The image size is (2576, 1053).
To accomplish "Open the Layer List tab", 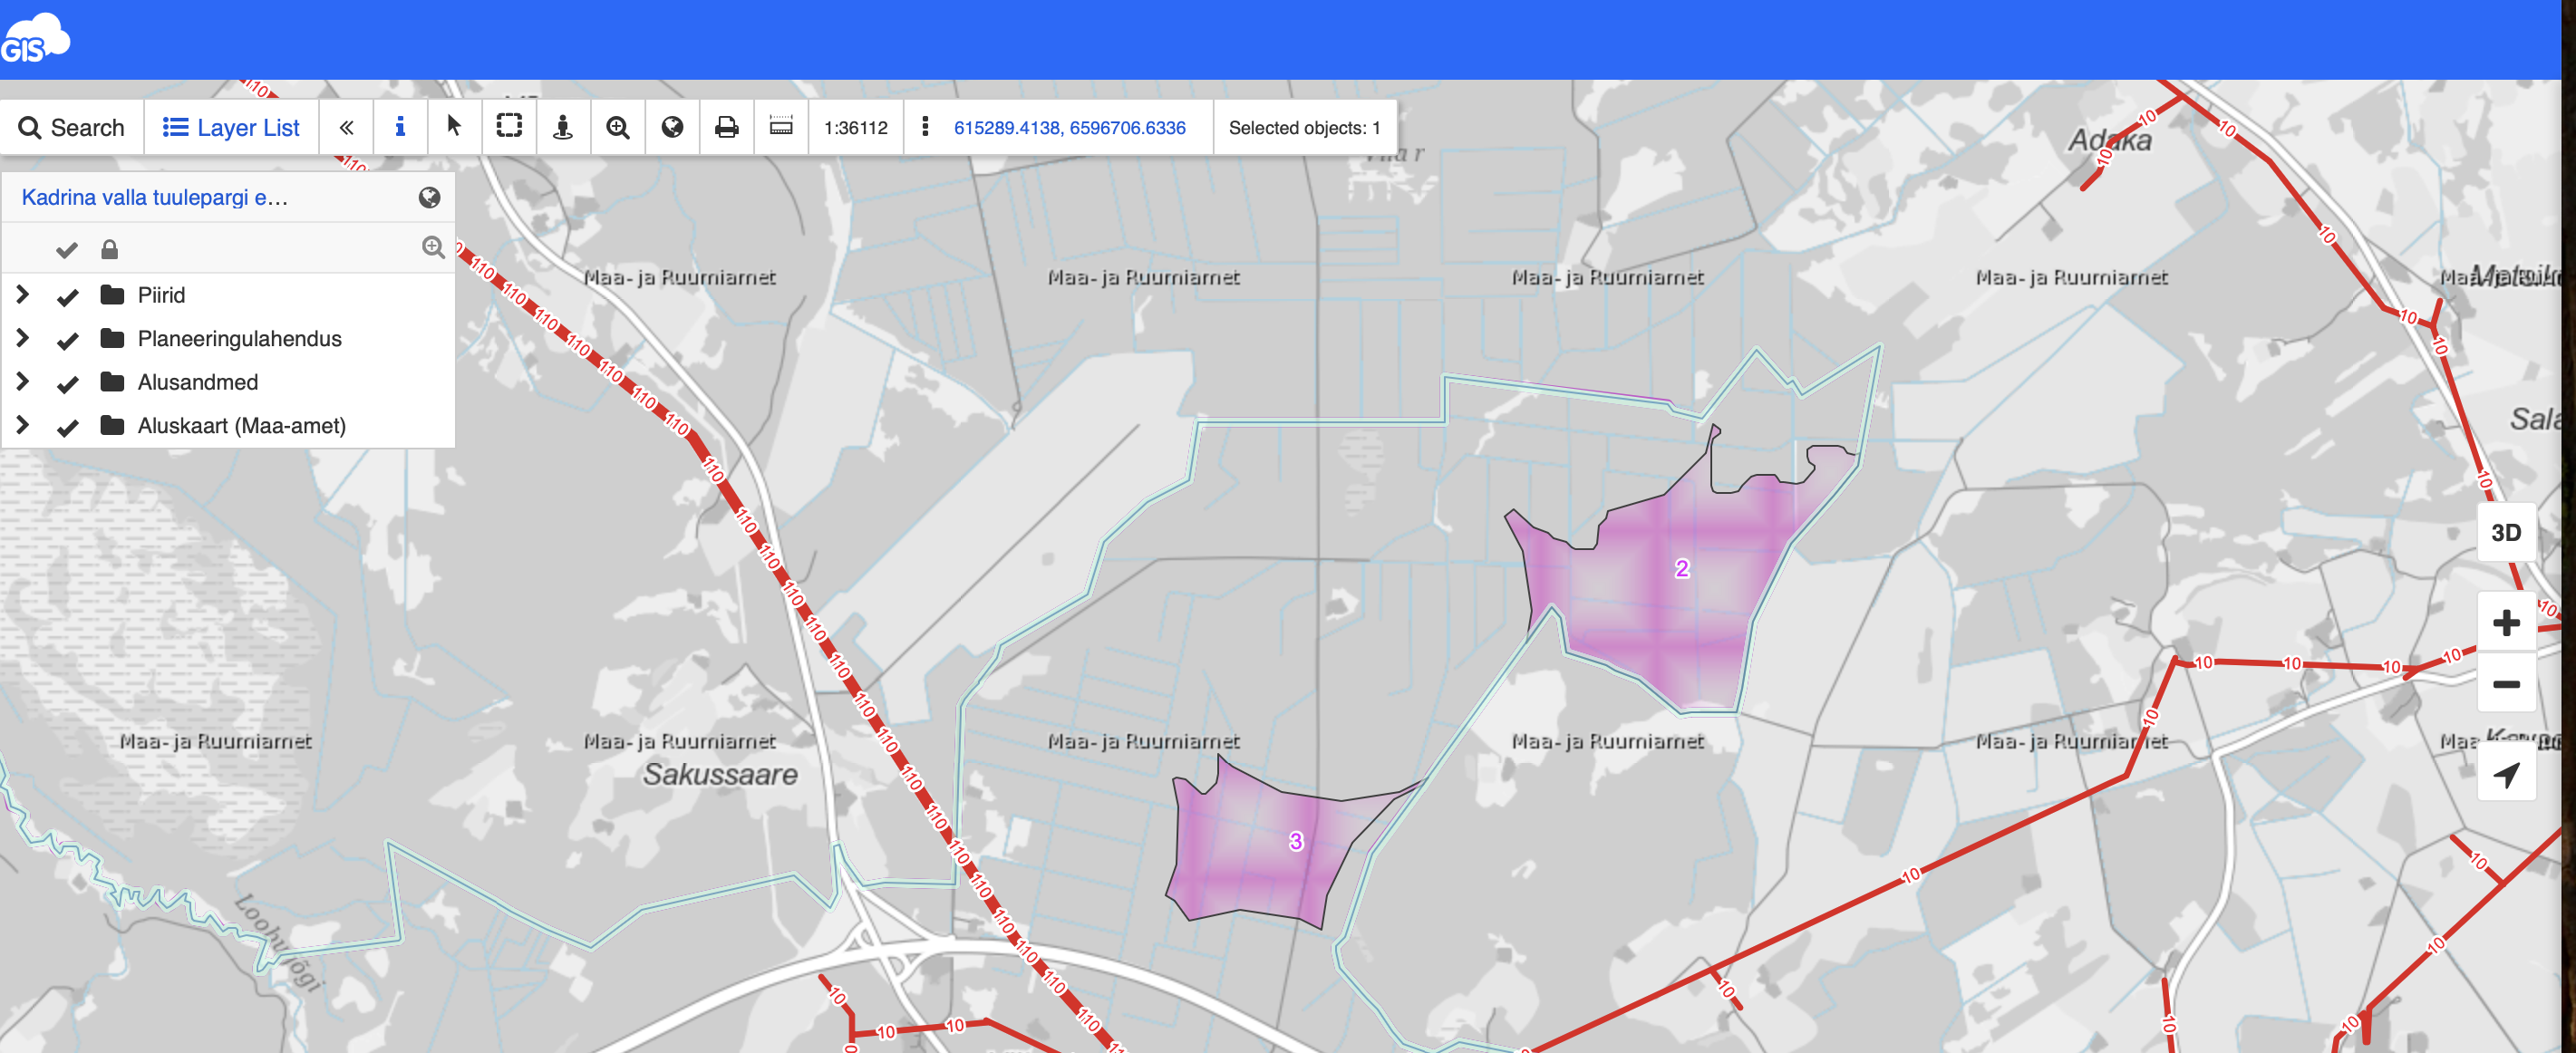I will (231, 127).
